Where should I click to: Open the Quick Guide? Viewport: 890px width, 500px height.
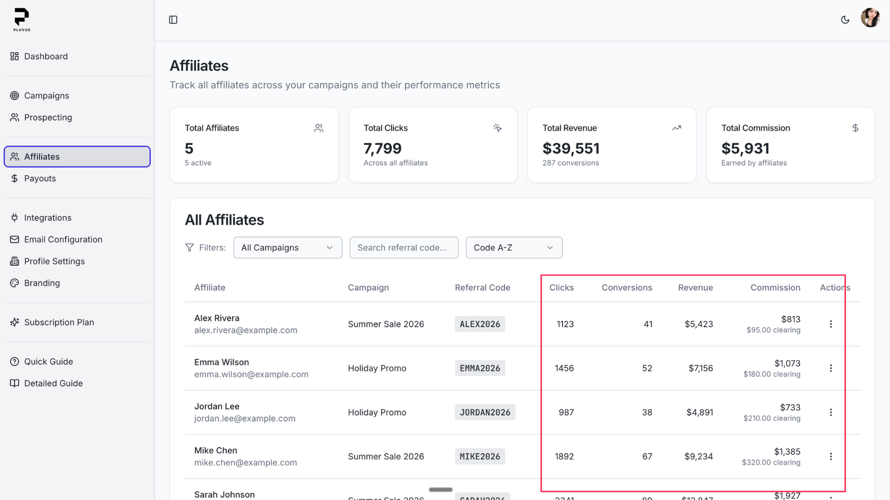tap(77, 362)
